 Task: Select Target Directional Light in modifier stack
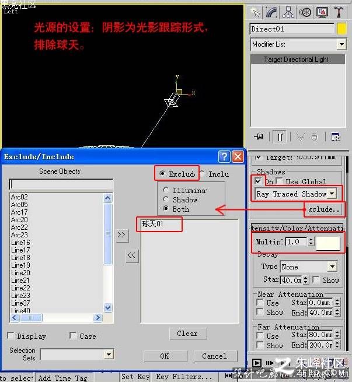coord(298,59)
